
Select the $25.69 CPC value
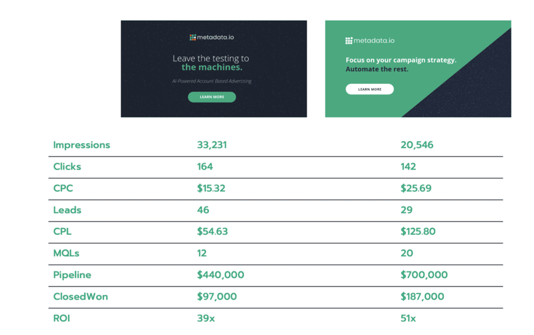[x=415, y=188]
